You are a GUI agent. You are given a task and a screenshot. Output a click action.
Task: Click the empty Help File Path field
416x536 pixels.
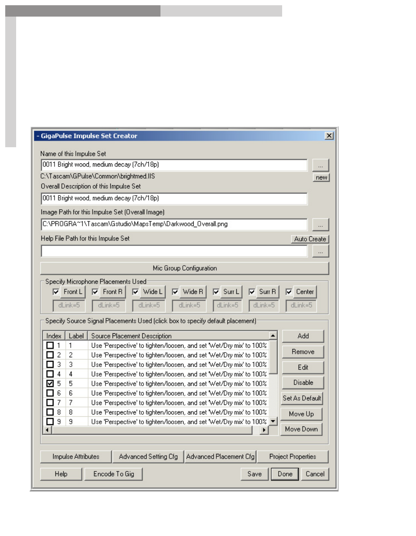[174, 251]
